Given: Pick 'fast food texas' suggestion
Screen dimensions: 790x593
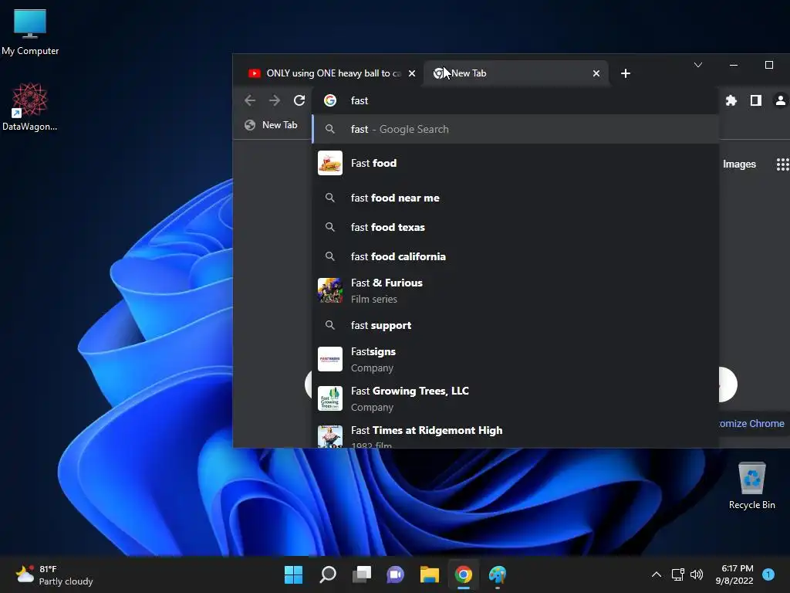Looking at the screenshot, I should pyautogui.click(x=515, y=227).
